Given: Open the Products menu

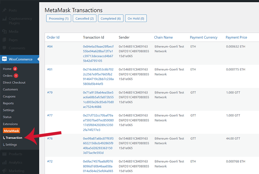Looking at the screenshot, I should [15, 154].
